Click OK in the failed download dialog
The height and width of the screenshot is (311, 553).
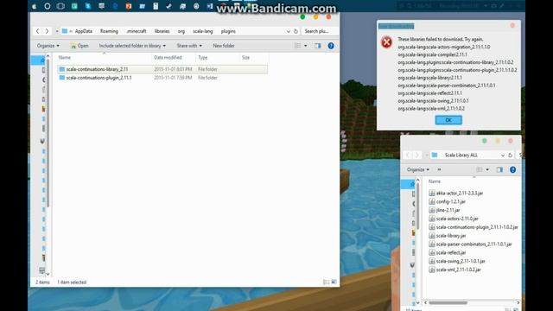(x=448, y=120)
